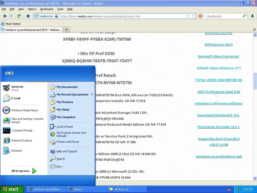Open the Bookmarks menu
The width and height of the screenshot is (257, 193).
[x=47, y=9]
